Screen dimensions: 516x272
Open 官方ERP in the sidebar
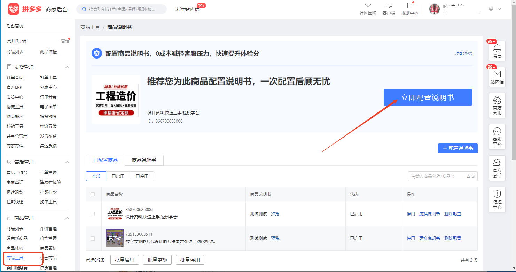click(x=14, y=87)
